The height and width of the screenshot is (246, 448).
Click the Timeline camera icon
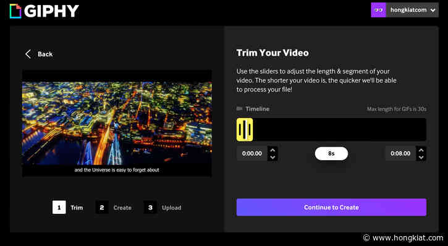[239, 109]
